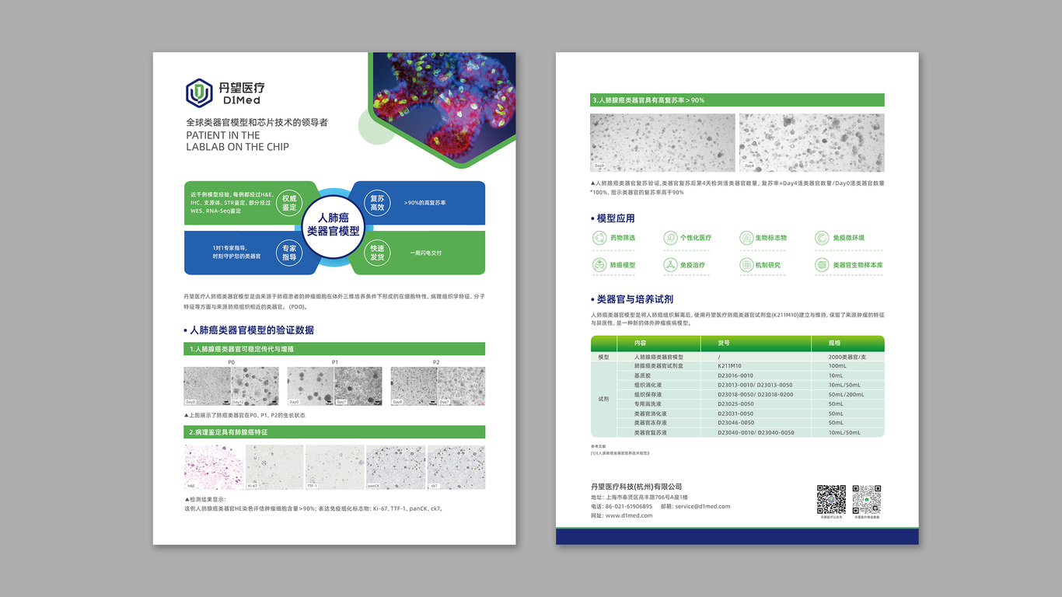Screen dimensions: 1062x597
Task: Click phone number 86-021-61906895
Action: (x=629, y=506)
